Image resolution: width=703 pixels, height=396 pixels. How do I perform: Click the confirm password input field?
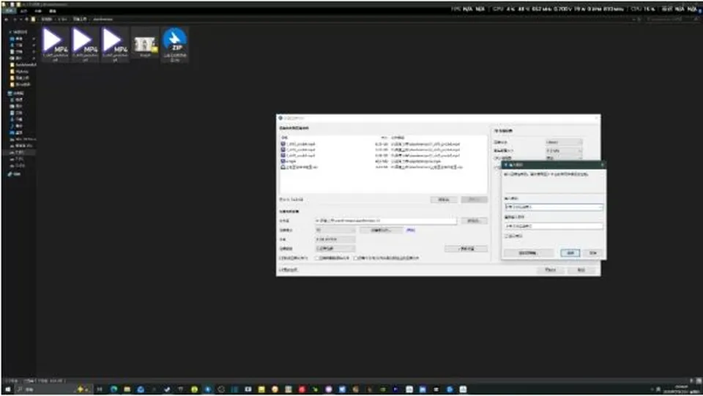click(554, 226)
